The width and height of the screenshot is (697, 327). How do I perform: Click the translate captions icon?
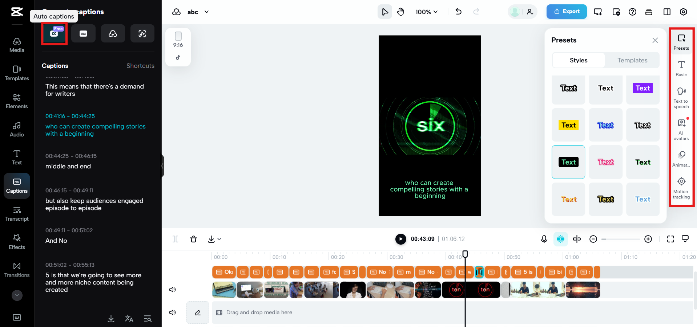(x=129, y=319)
